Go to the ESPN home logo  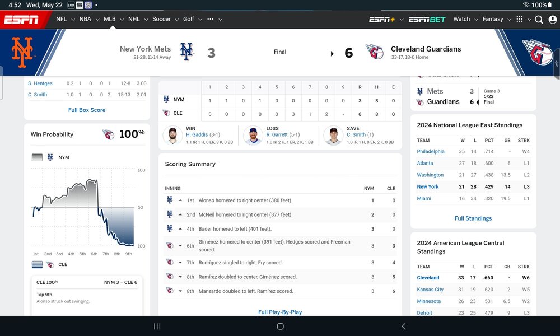21,20
